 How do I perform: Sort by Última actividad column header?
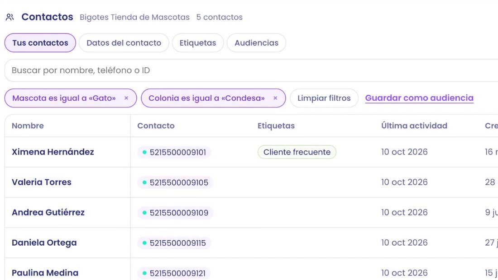(x=414, y=126)
